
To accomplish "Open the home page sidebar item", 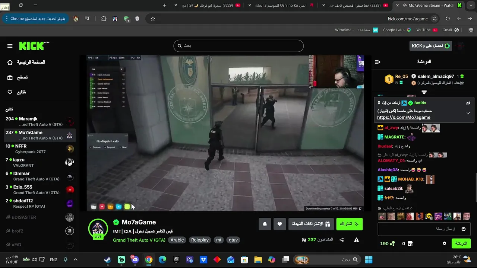I will (x=27, y=62).
